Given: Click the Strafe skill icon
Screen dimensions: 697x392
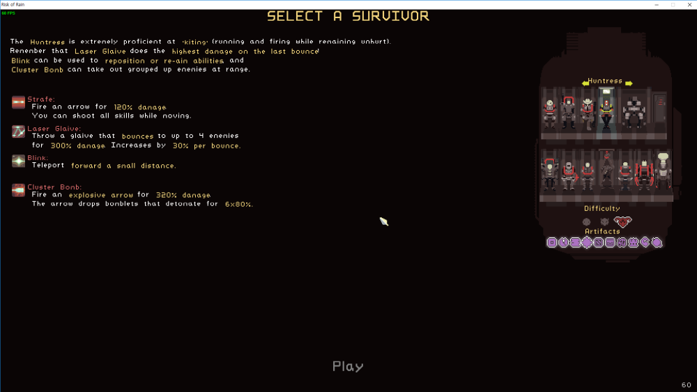Looking at the screenshot, I should tap(18, 103).
